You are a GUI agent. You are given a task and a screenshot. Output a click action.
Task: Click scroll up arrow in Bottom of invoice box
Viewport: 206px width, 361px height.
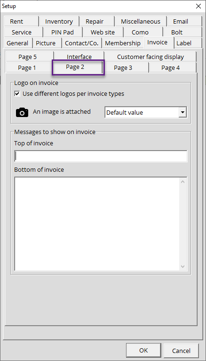(x=182, y=182)
